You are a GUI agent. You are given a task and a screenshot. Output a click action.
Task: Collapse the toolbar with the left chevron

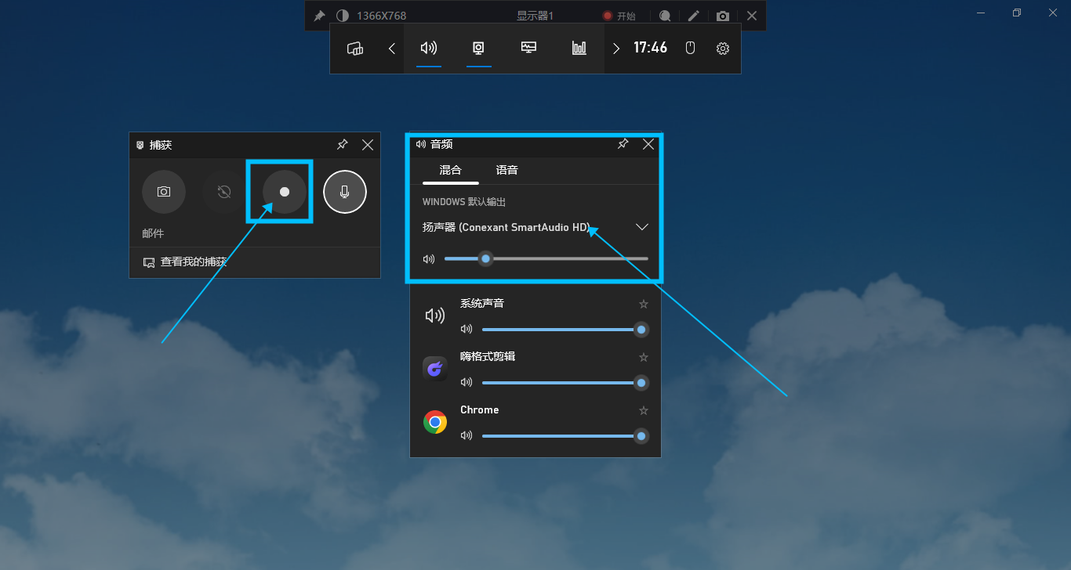pos(392,48)
